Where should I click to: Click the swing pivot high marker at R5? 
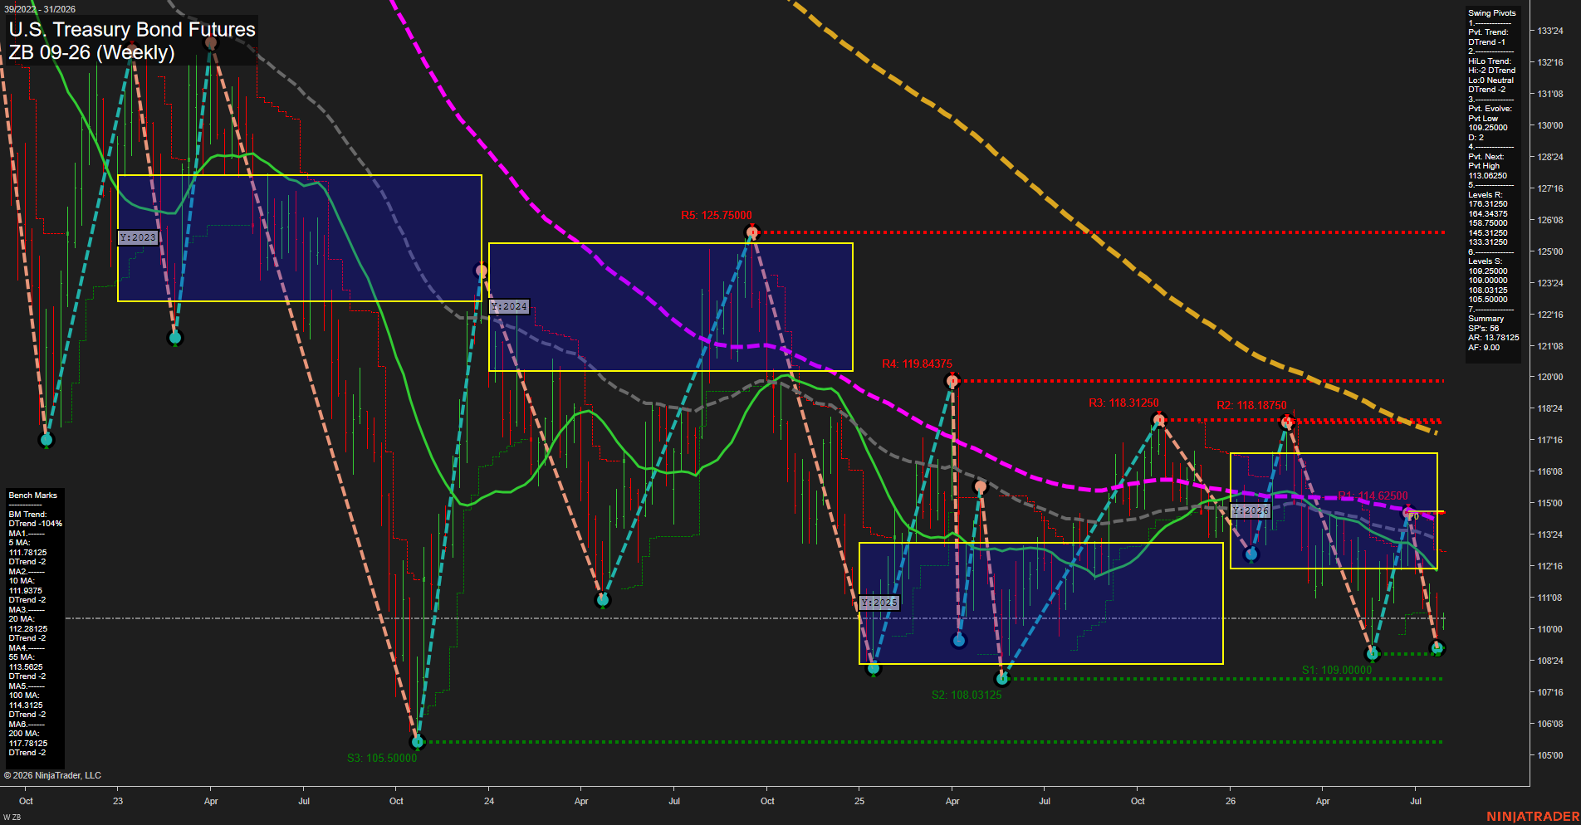752,232
